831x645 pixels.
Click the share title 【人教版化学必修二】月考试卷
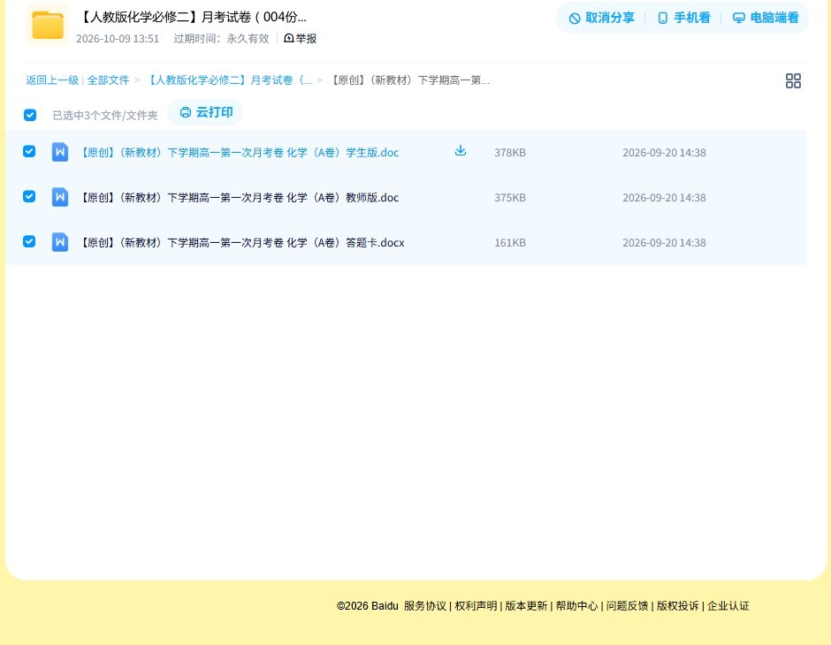tap(192, 17)
